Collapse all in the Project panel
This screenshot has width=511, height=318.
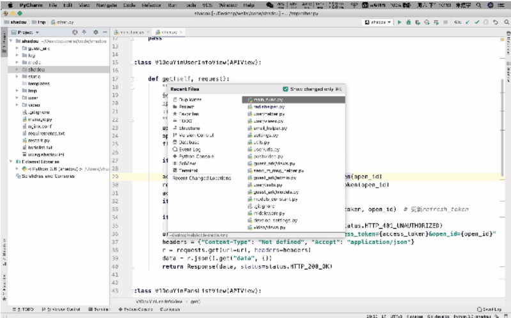pyautogui.click(x=84, y=32)
